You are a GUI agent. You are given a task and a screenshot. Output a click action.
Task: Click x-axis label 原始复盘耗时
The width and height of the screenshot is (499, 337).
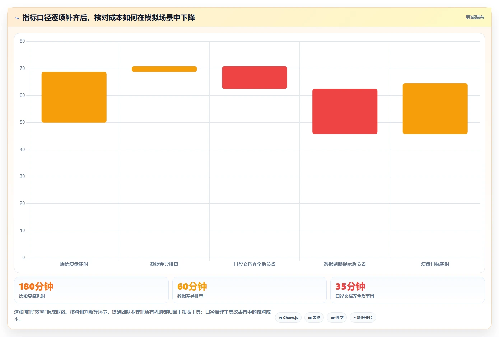(x=74, y=264)
